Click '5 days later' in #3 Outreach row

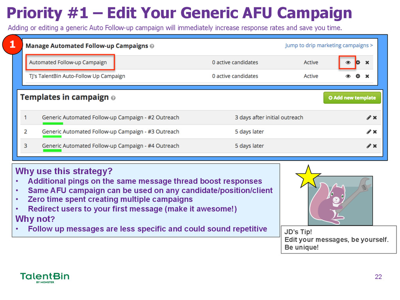click(x=249, y=132)
